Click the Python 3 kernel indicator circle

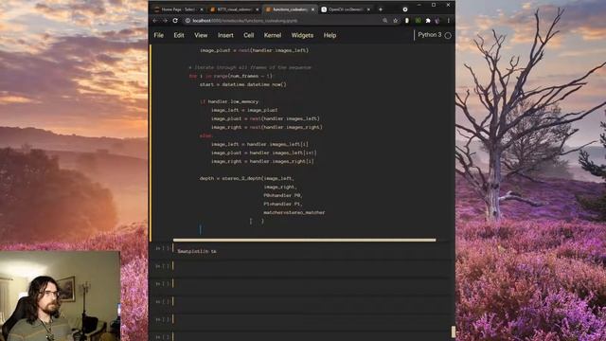[x=448, y=36]
